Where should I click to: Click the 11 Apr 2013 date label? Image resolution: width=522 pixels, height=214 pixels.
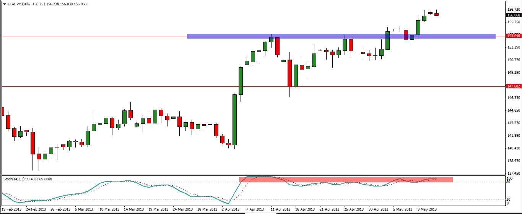coord(281,209)
